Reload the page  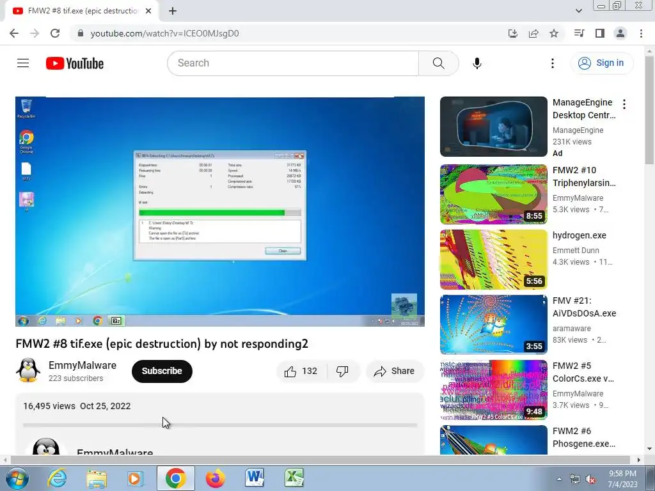55,33
